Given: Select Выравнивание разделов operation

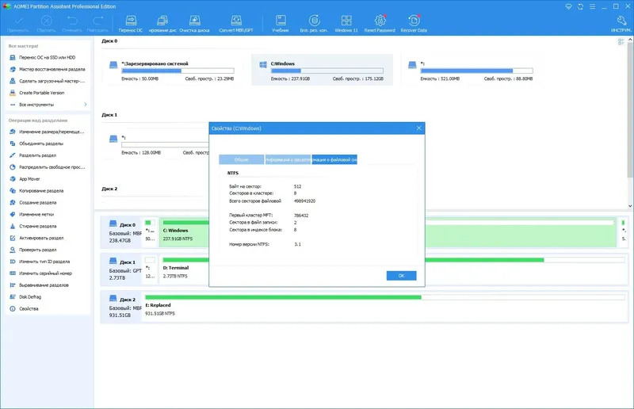Looking at the screenshot, I should point(39,285).
